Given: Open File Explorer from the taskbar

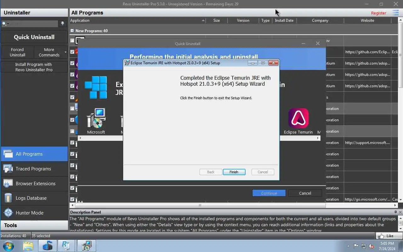Looking at the screenshot, I should [28, 246].
